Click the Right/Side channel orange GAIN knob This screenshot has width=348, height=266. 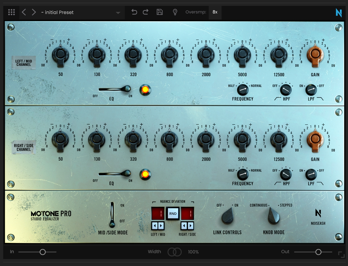(x=315, y=140)
